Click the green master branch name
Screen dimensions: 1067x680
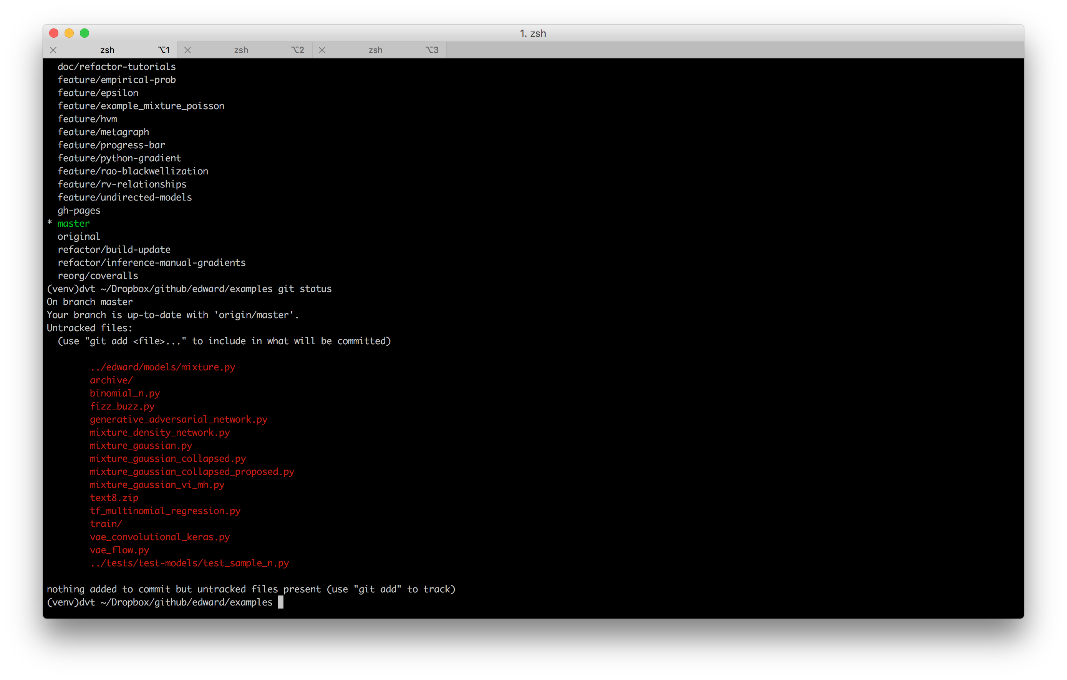pyautogui.click(x=74, y=224)
